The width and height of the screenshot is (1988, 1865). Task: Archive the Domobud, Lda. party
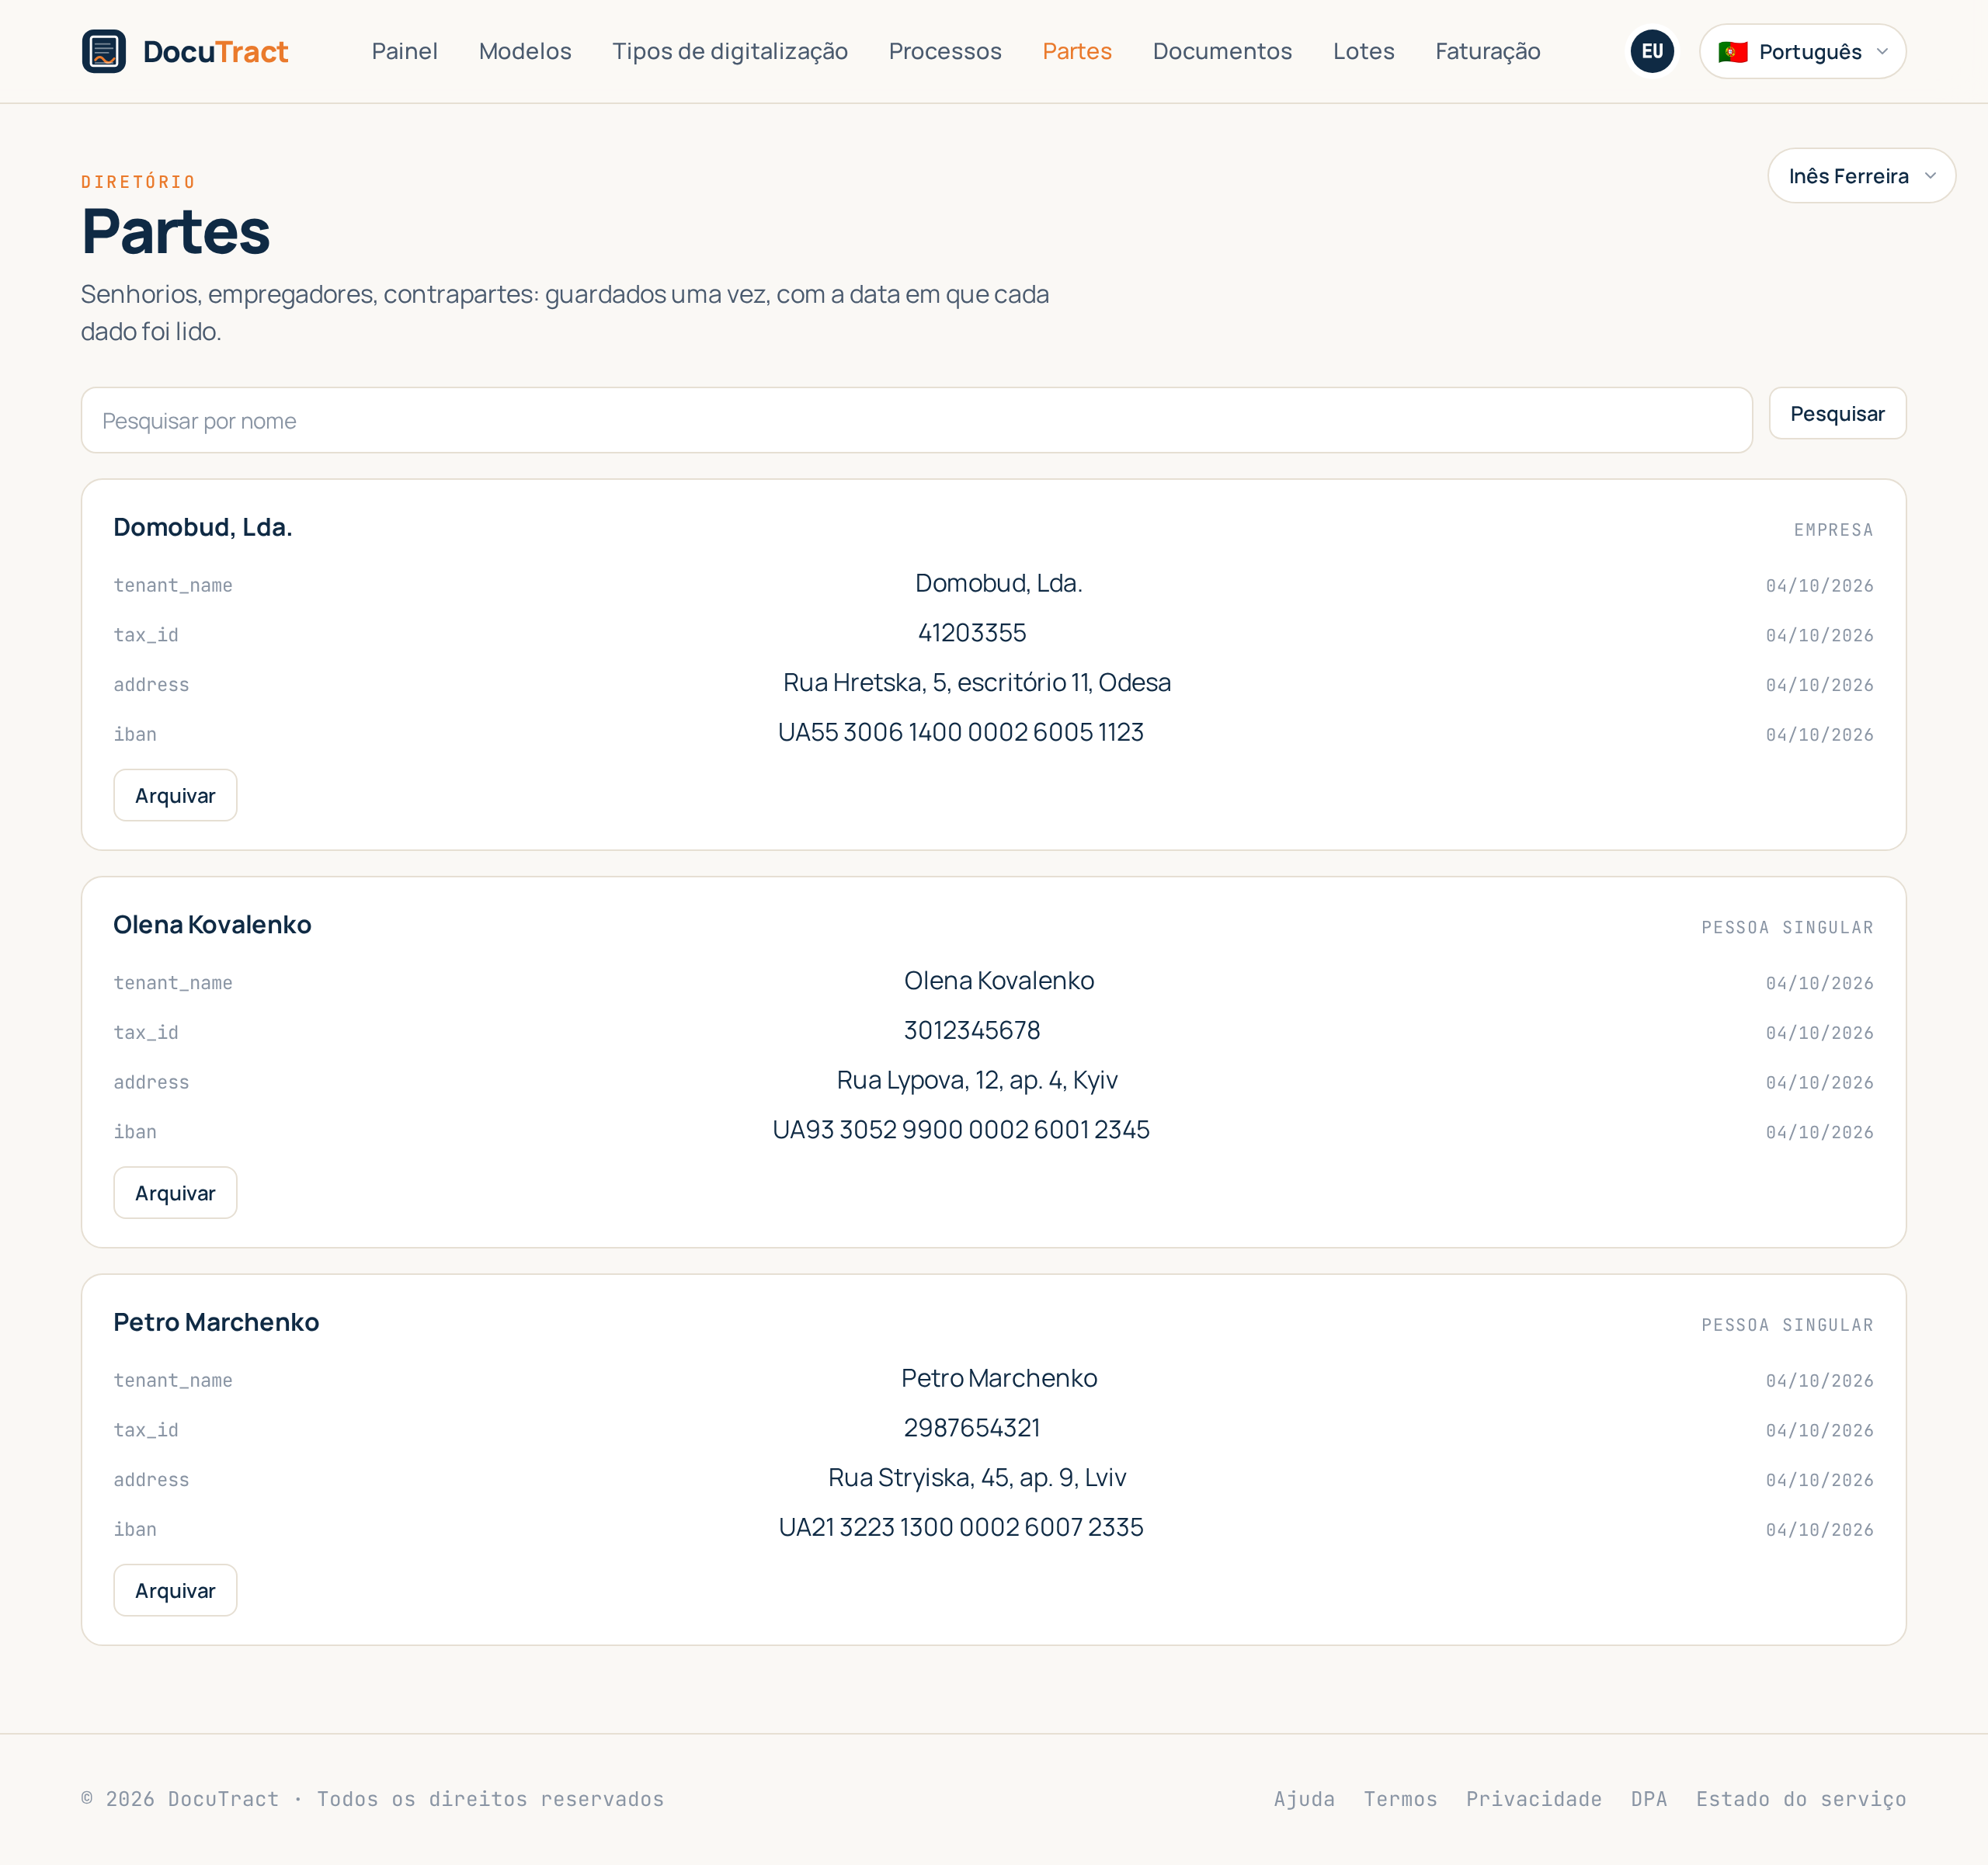175,795
